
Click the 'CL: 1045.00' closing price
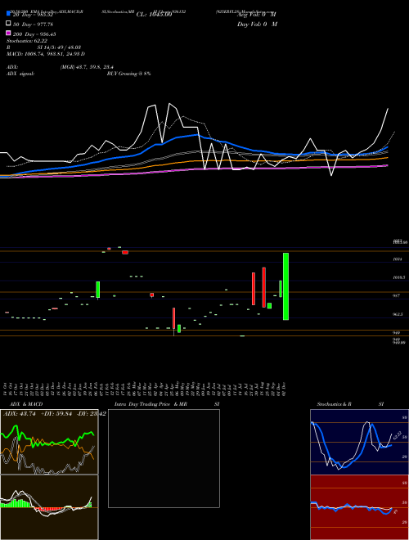coord(154,15)
